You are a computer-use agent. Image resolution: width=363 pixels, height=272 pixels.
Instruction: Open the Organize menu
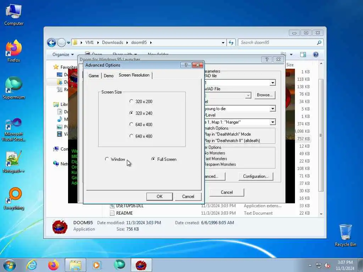pyautogui.click(x=63, y=55)
